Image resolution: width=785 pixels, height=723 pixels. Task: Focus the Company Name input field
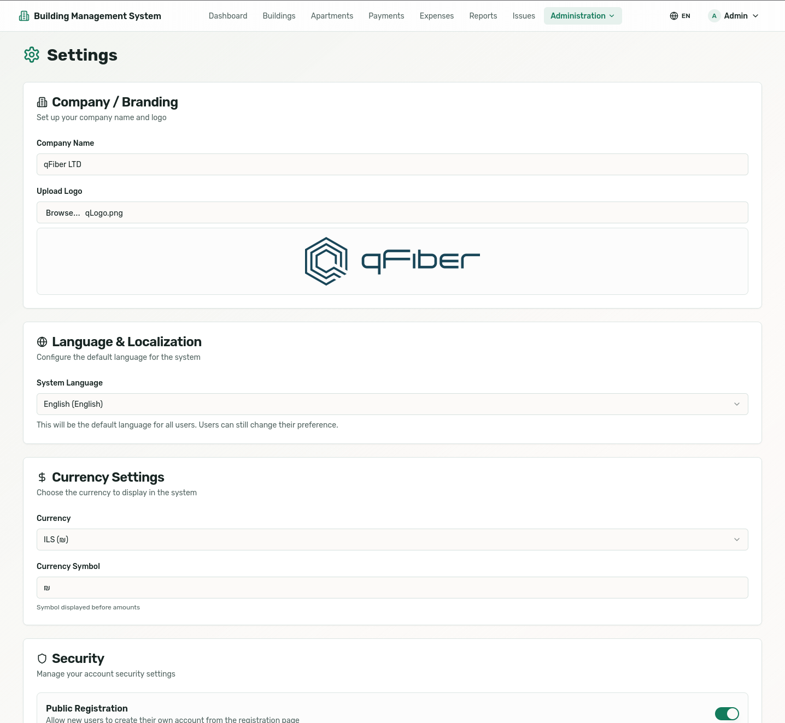(x=392, y=164)
